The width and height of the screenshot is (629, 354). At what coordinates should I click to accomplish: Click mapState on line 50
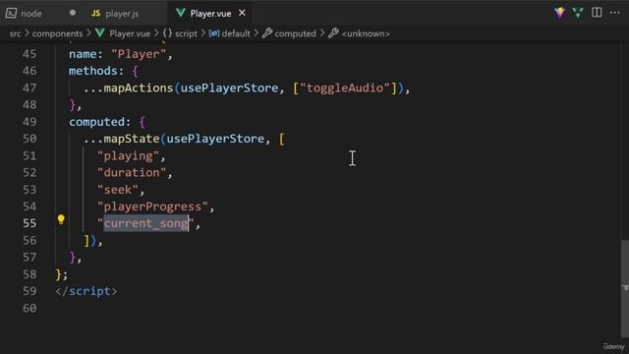pyautogui.click(x=132, y=139)
